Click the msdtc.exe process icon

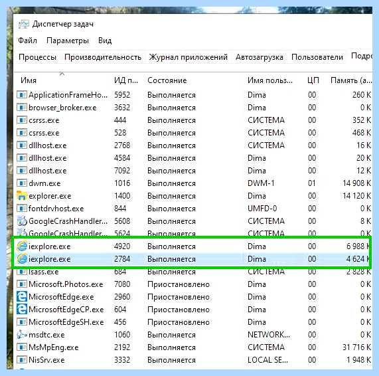point(22,335)
